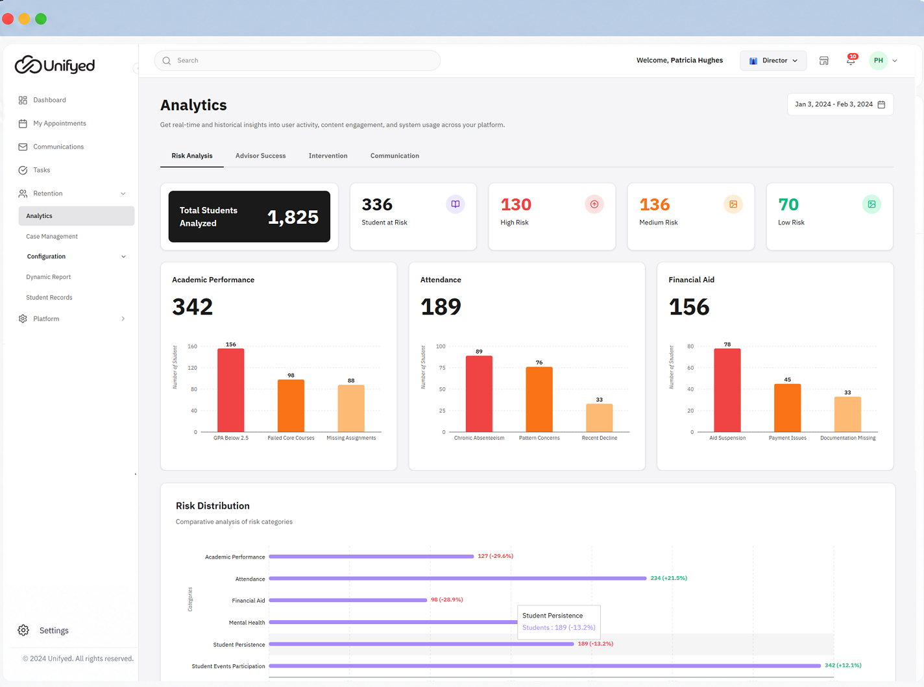
Task: Open Settings gear icon at sidebar bottom
Action: click(23, 631)
